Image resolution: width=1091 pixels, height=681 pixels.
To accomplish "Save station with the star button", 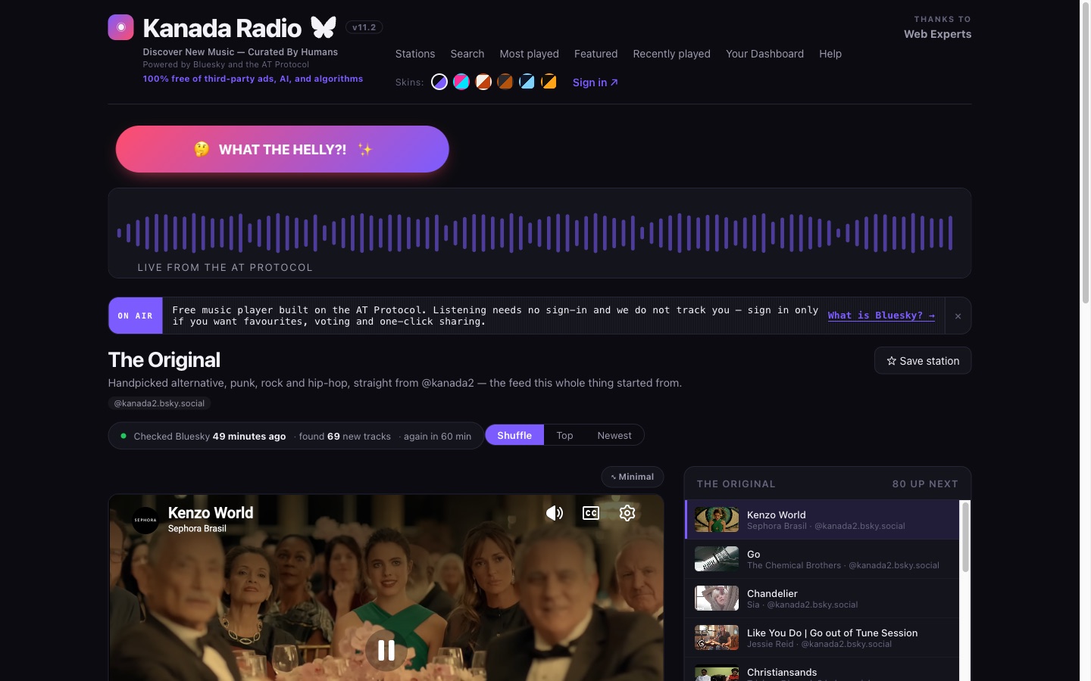I will (x=923, y=361).
